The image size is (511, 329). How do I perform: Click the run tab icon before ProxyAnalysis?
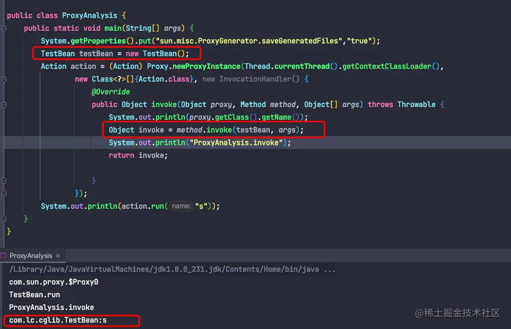4,256
